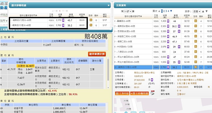Click 住 type icon in row 1 富貴路

(x=196, y=21)
